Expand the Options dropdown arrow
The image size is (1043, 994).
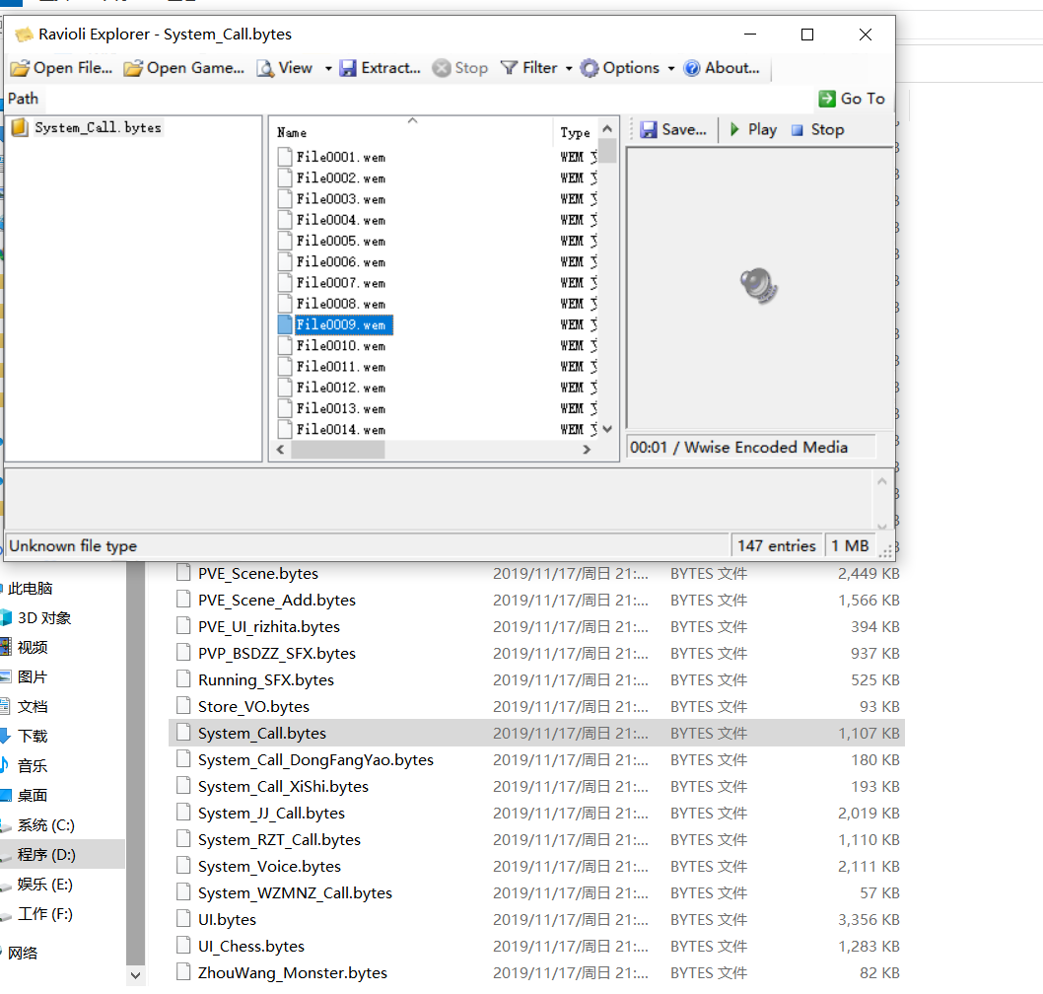(x=671, y=68)
